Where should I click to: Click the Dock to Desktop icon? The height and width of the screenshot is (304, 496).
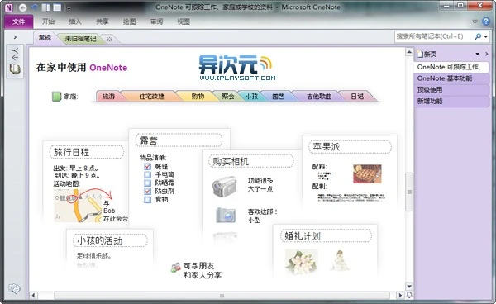click(45, 7)
